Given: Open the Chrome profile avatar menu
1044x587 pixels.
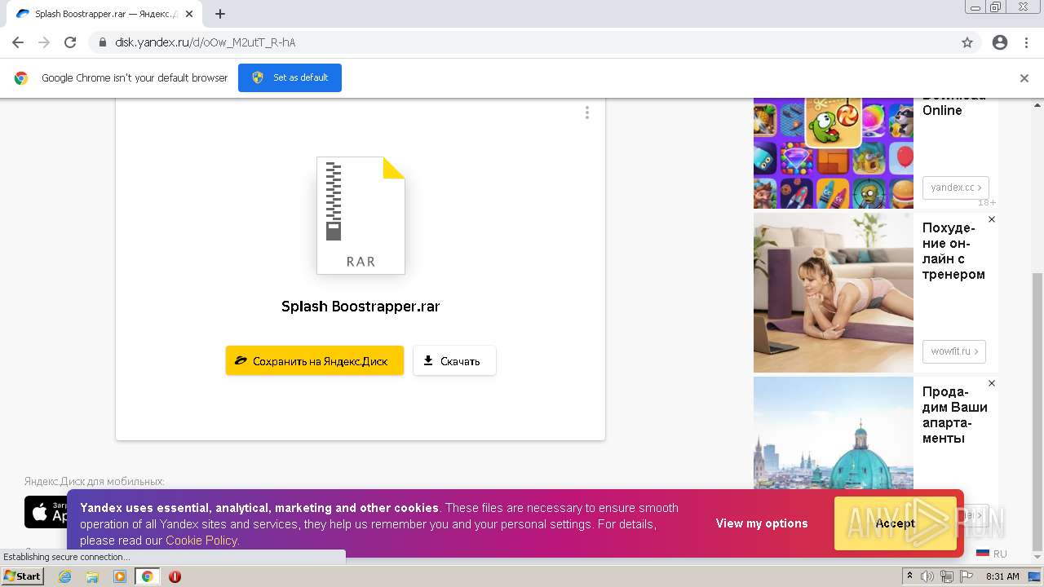Looking at the screenshot, I should coord(1000,42).
